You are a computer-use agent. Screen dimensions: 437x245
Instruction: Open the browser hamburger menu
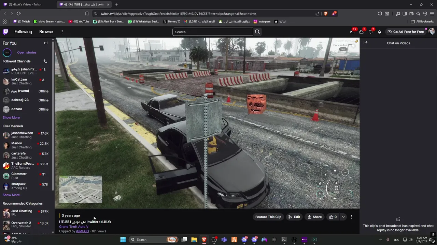(x=432, y=14)
